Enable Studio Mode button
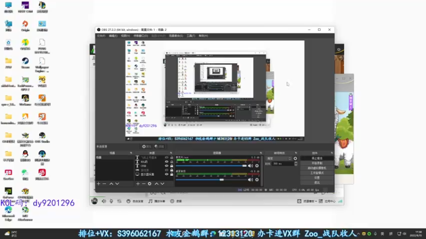The width and height of the screenshot is (426, 239). click(317, 173)
